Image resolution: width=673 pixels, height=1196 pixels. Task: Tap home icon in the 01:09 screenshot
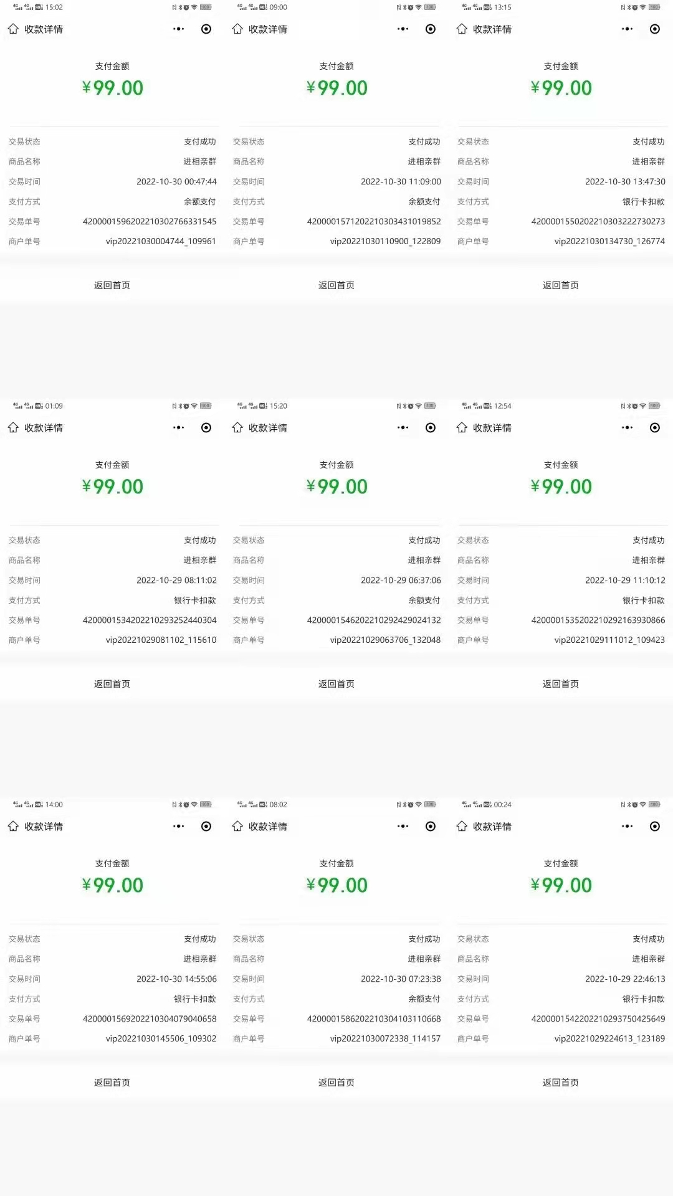[x=13, y=428]
